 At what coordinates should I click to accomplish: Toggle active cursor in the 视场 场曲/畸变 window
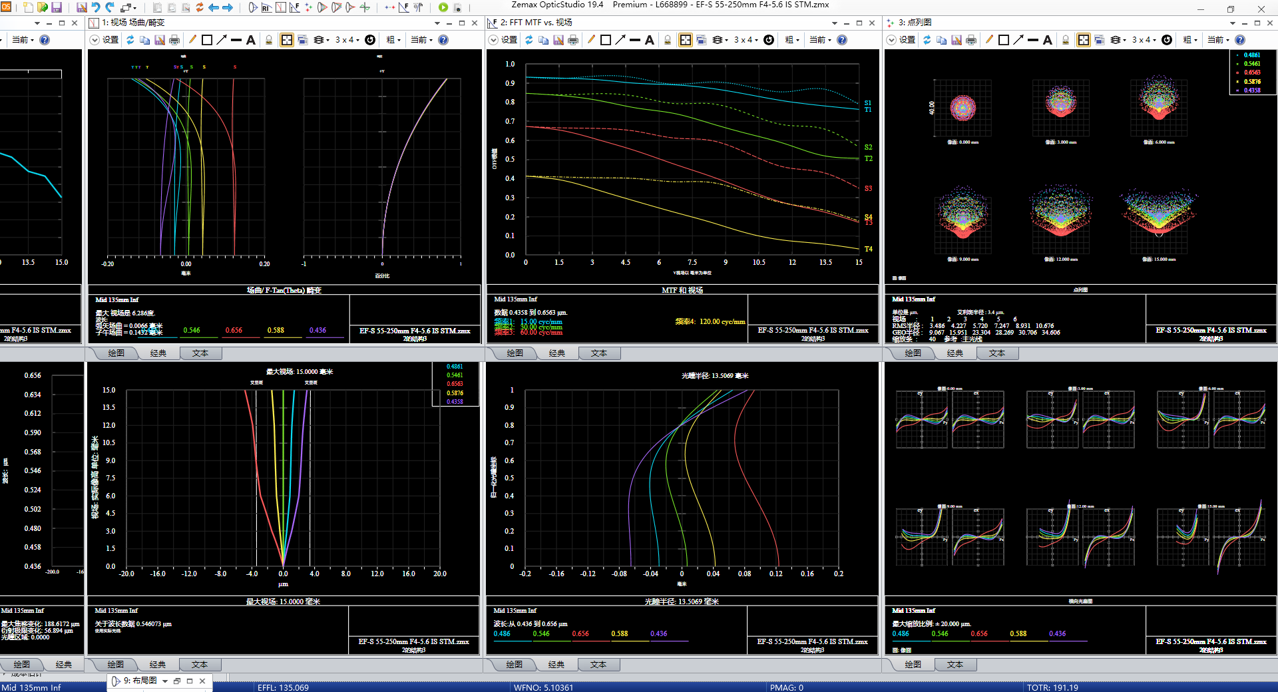tap(287, 40)
